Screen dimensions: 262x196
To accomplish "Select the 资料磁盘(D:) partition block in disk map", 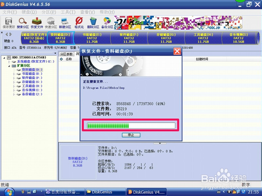I will pos(60,38).
